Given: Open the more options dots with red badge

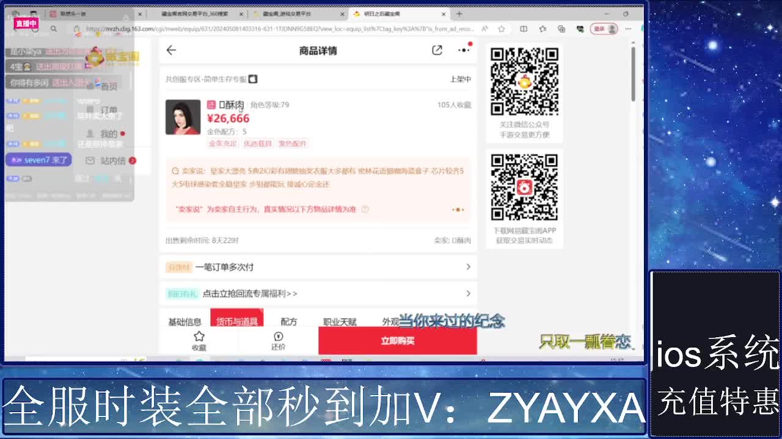Looking at the screenshot, I should coord(462,51).
